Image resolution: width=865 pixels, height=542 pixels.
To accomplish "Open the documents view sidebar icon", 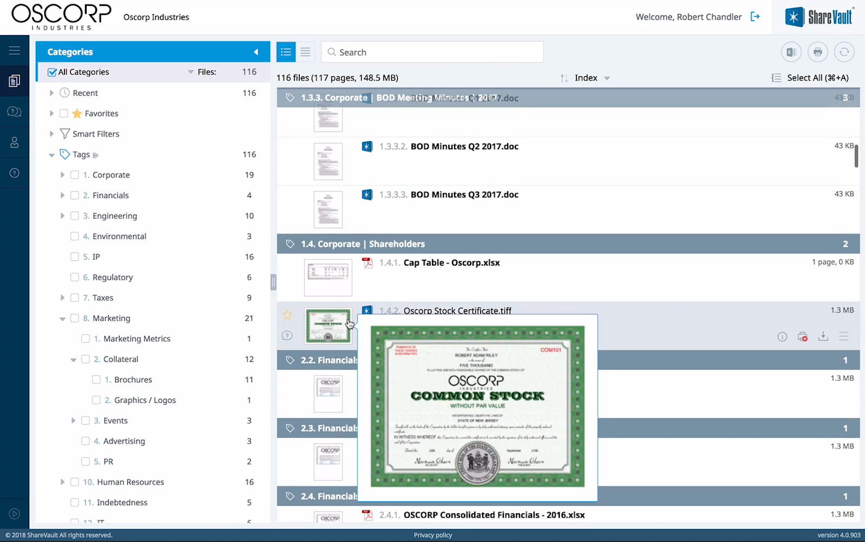I will point(15,81).
